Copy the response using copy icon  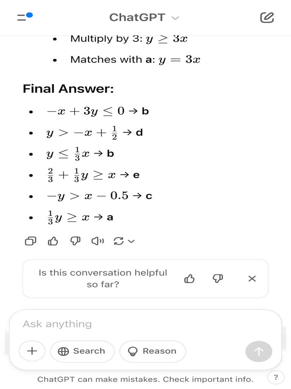[31, 241]
